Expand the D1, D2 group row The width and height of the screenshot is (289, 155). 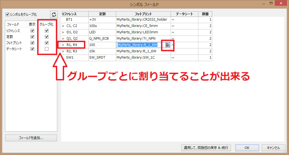[63, 32]
